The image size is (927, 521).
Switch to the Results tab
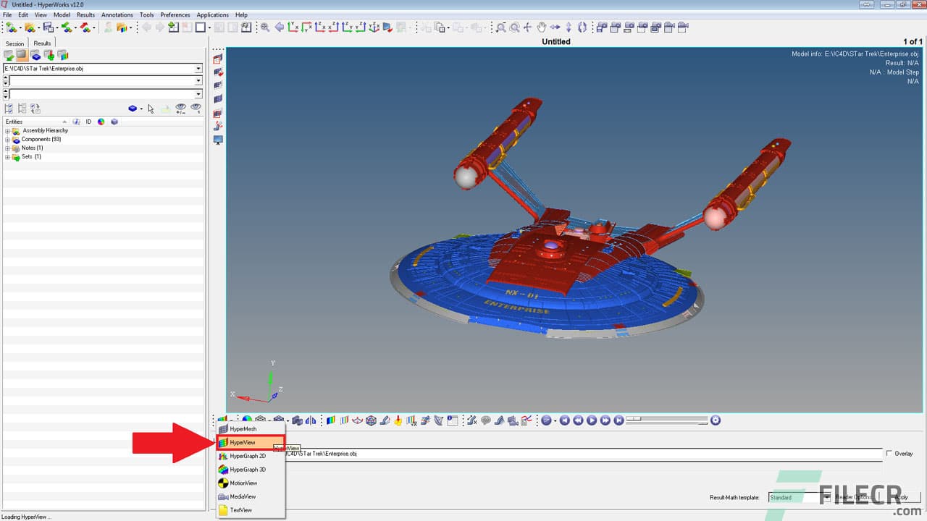(x=42, y=42)
